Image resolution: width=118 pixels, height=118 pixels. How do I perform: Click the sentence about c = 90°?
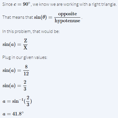59,4
